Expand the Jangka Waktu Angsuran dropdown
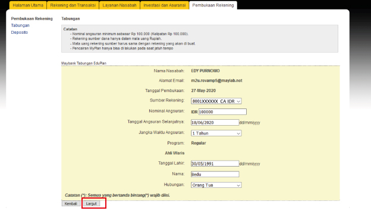 coord(216,133)
